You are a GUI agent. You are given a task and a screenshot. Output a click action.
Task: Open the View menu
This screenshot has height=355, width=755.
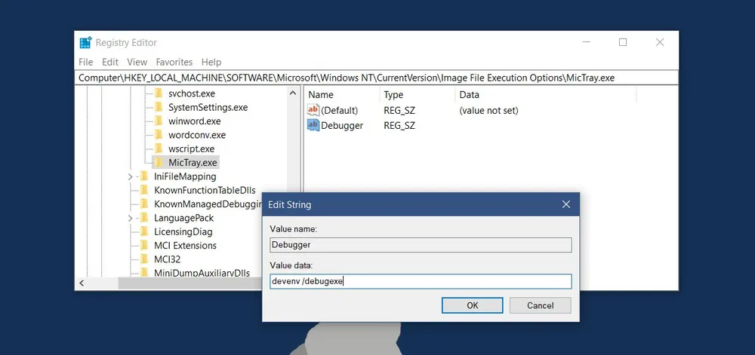(137, 62)
